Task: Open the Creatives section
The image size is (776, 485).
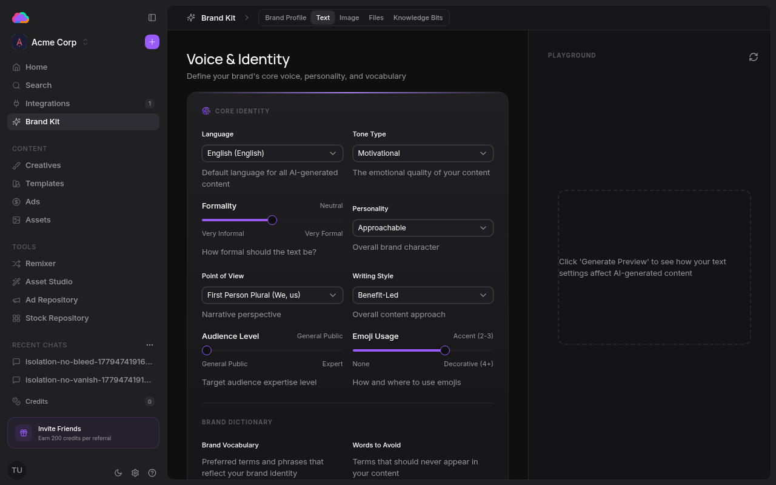Action: (83, 166)
